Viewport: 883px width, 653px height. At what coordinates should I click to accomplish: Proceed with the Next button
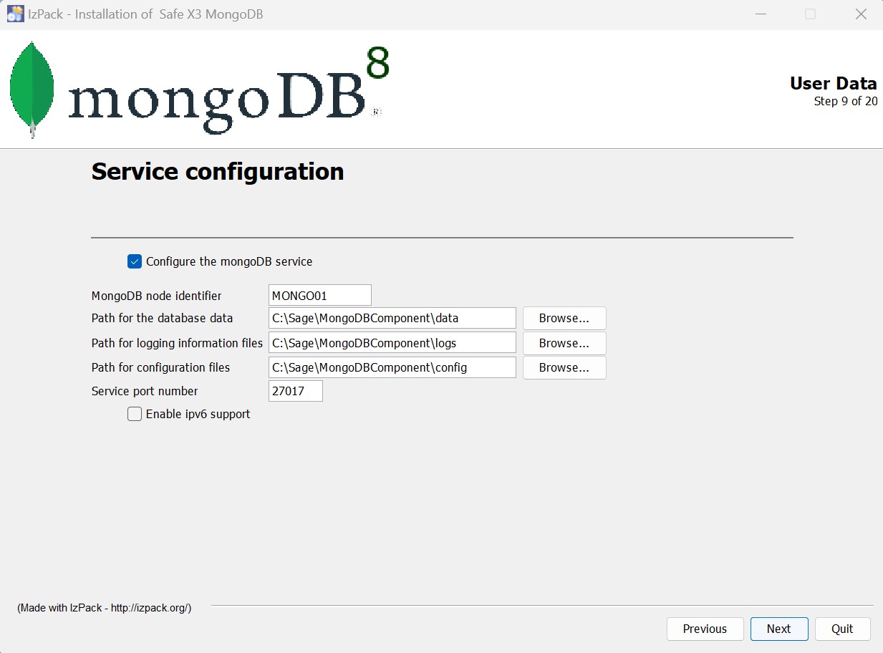[x=778, y=629]
